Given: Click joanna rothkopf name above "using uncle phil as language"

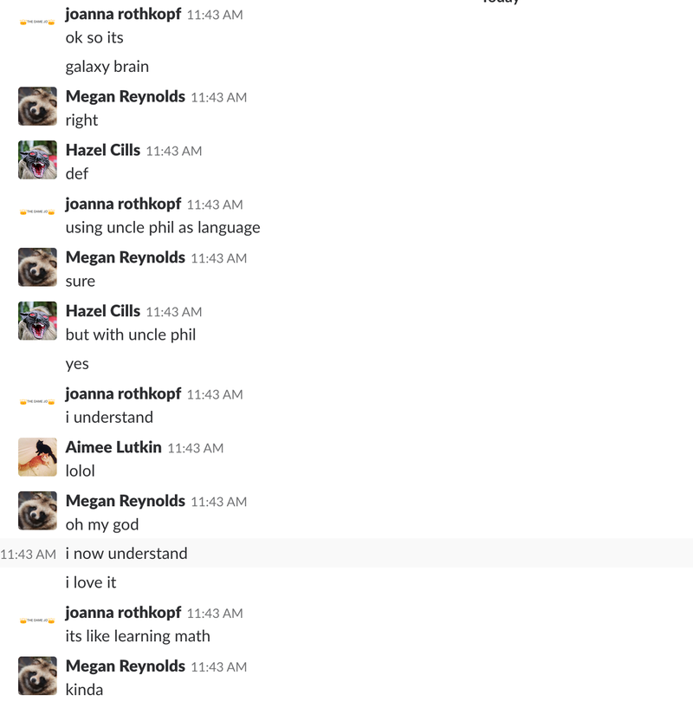Looking at the screenshot, I should tap(123, 204).
